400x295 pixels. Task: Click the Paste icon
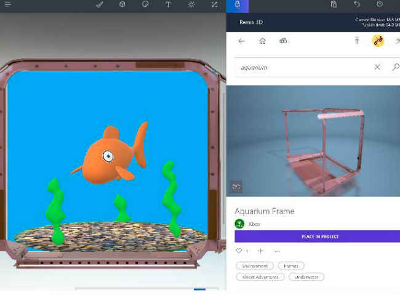(334, 4)
